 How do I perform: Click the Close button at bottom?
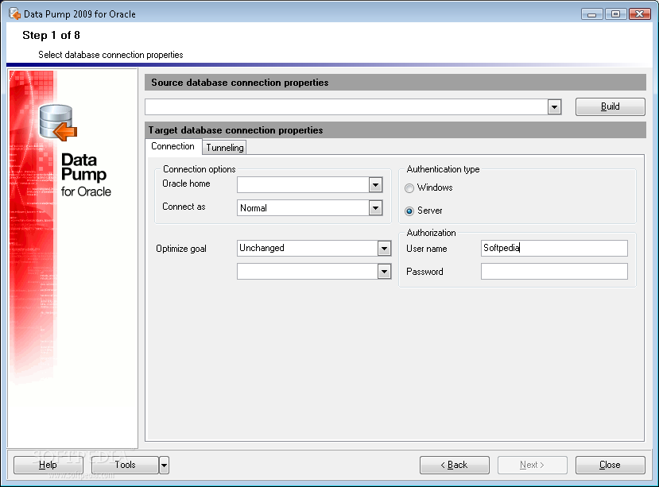click(x=611, y=465)
